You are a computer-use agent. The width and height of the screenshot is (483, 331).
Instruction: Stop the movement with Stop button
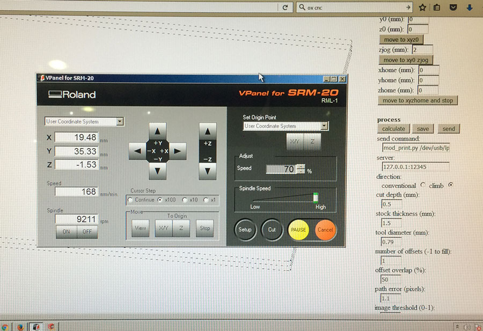[205, 228]
